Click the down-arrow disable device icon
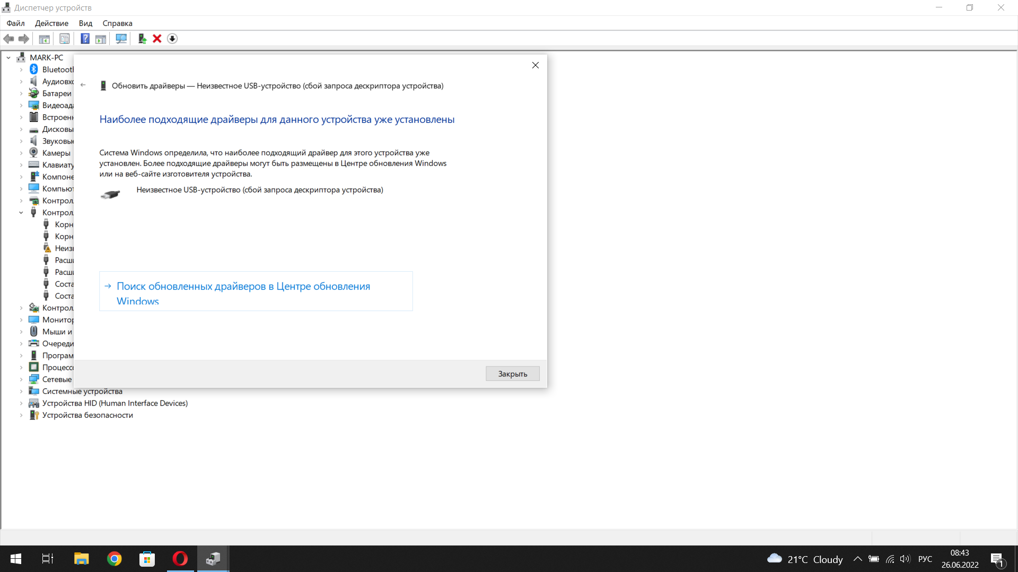Viewport: 1018px width, 572px height. point(172,39)
